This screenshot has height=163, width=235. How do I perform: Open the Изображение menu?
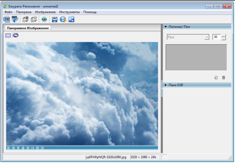pyautogui.click(x=45, y=12)
